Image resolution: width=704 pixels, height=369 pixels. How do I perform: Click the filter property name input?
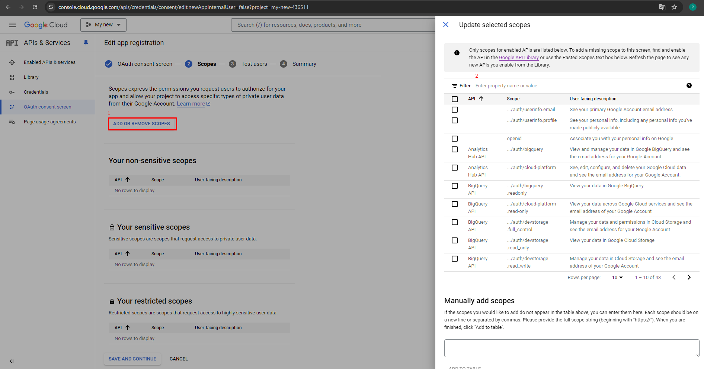579,86
